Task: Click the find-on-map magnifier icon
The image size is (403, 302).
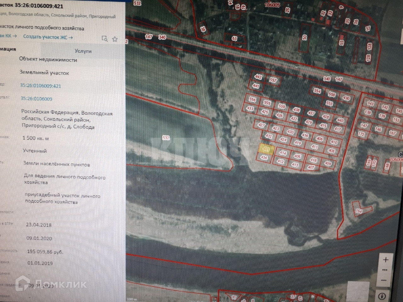Action: click(x=105, y=38)
